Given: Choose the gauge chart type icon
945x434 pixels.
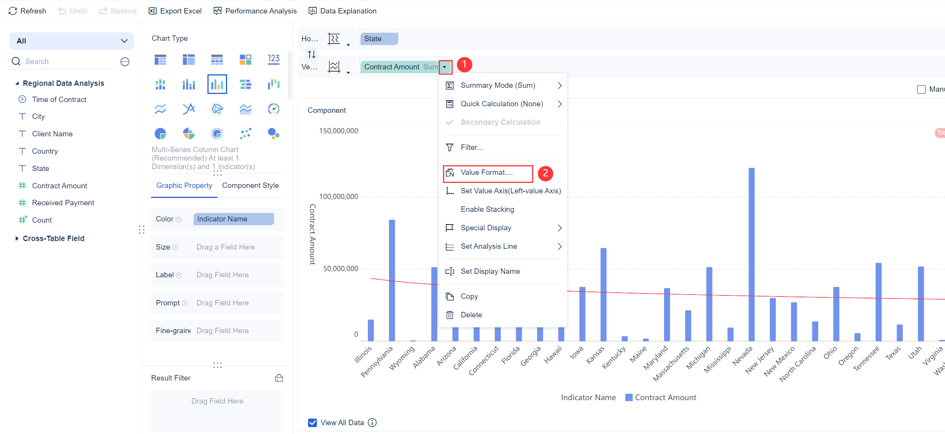Looking at the screenshot, I should [x=274, y=109].
